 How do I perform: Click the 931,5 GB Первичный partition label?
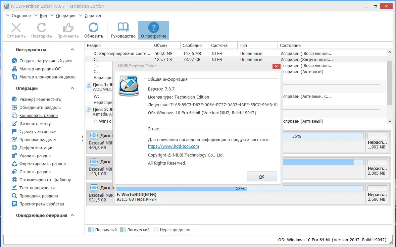137,199
